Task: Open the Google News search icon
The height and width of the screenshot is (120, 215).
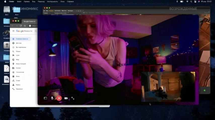Action: (x=36, y=31)
